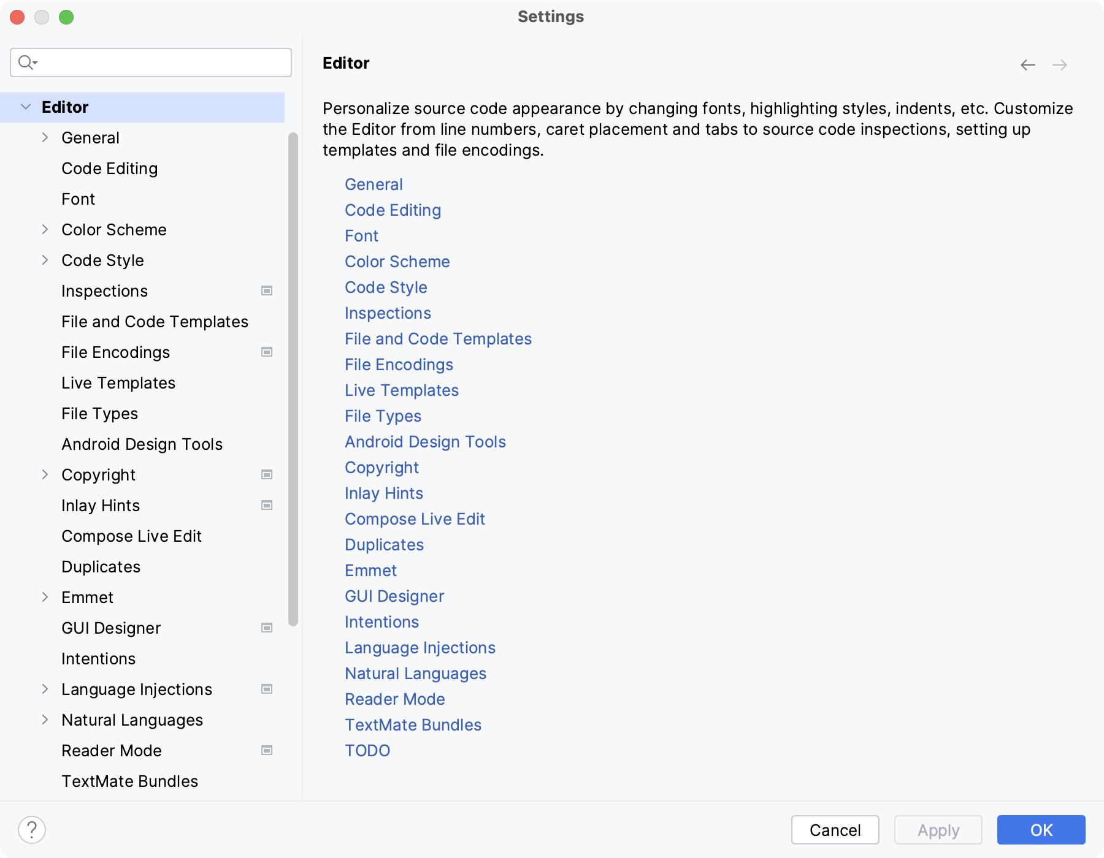
Task: Expand the General settings node
Action: point(45,137)
